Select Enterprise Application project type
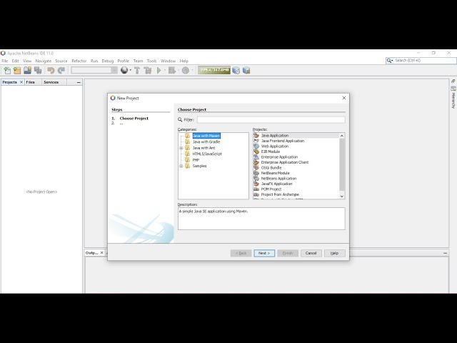 coord(279,157)
